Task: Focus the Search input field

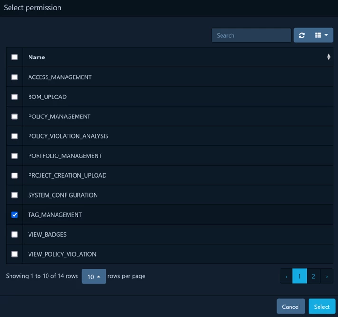Action: [x=251, y=35]
